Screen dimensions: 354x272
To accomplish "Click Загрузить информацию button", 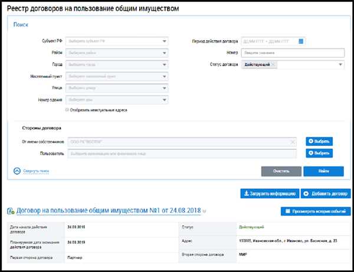I will [270, 194].
